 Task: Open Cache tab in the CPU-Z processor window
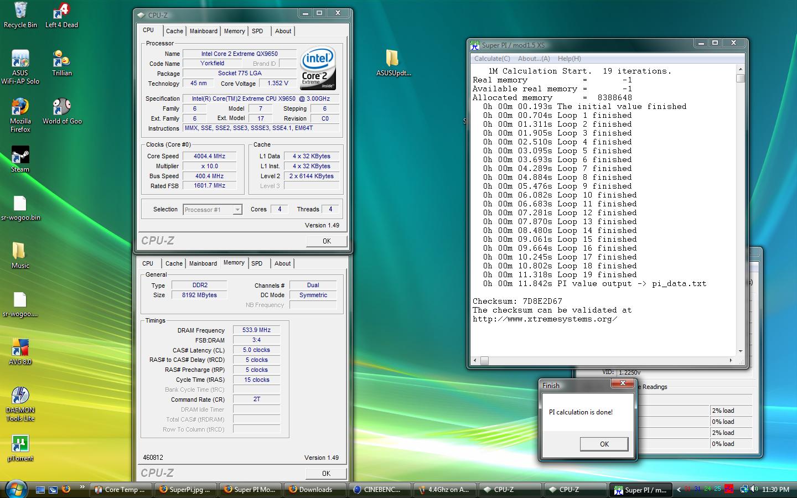click(174, 32)
